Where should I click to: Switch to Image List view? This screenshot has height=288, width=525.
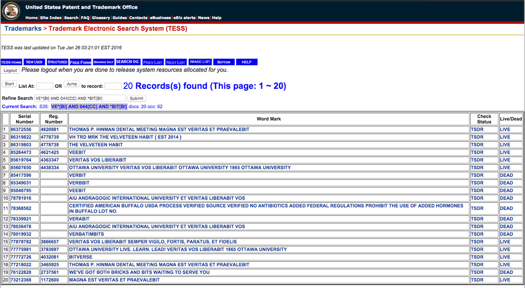coord(200,62)
